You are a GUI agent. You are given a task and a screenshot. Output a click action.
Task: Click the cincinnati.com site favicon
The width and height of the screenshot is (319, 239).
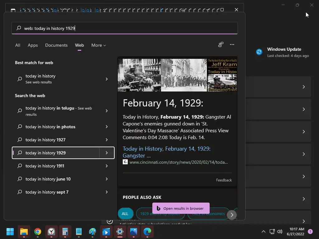click(125, 162)
